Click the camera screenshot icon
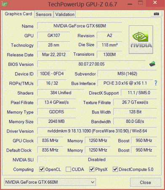The image size is (165, 190). (x=156, y=14)
